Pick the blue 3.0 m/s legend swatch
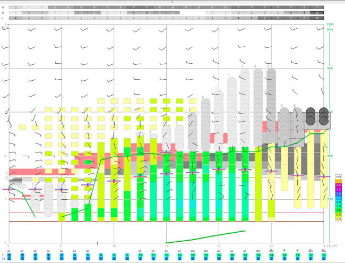Screen dimensions: 345x263 tap(339, 193)
